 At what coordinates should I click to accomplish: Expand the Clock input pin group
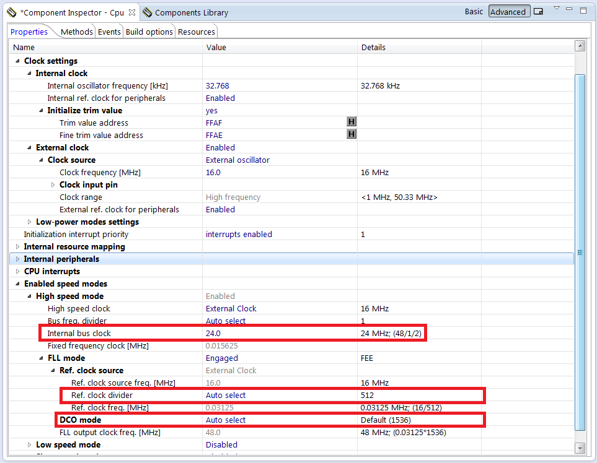53,184
